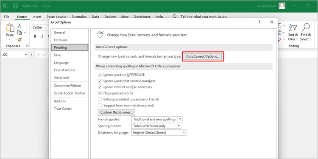Open Paste options dropdown arrow
318x159 pixels.
[10, 39]
